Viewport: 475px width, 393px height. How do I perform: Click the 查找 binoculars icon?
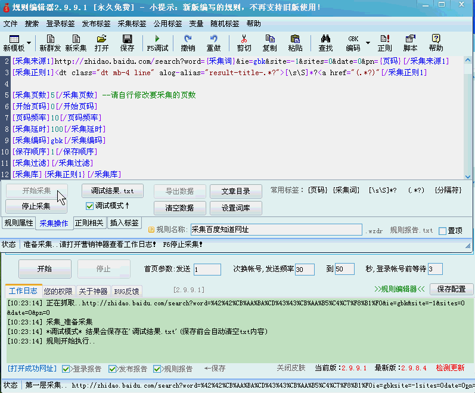(325, 43)
